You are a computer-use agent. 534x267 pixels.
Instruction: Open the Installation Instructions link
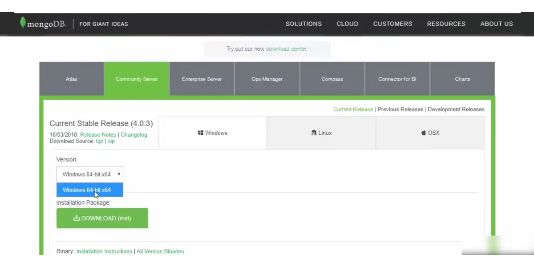104,251
